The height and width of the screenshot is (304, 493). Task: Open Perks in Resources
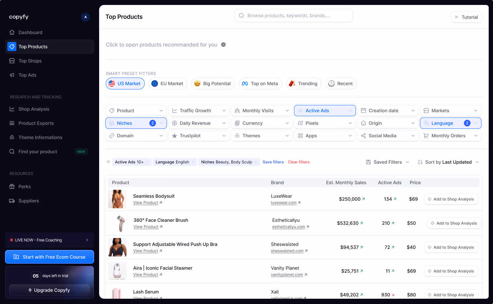coord(50,186)
